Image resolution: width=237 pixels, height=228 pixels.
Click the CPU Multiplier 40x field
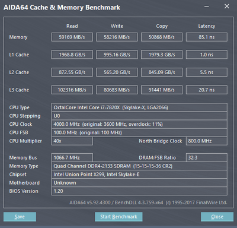tap(72, 141)
